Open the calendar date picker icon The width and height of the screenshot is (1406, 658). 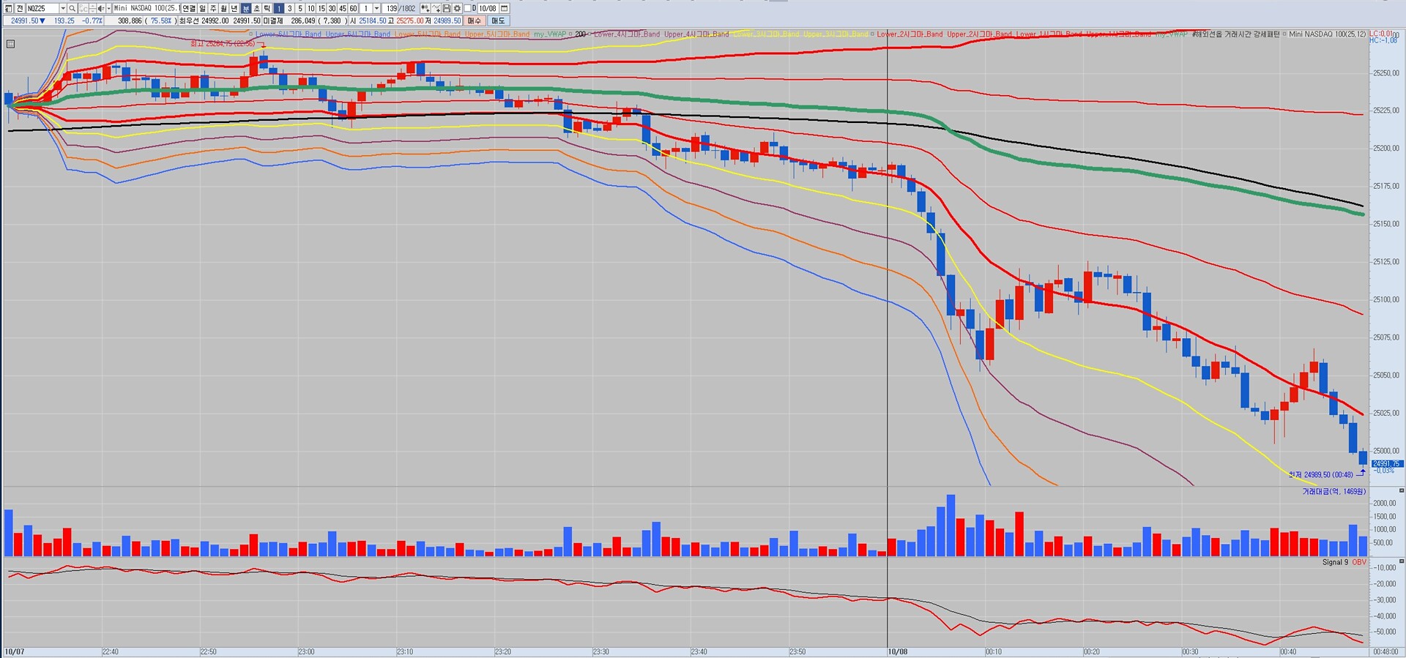(x=505, y=8)
